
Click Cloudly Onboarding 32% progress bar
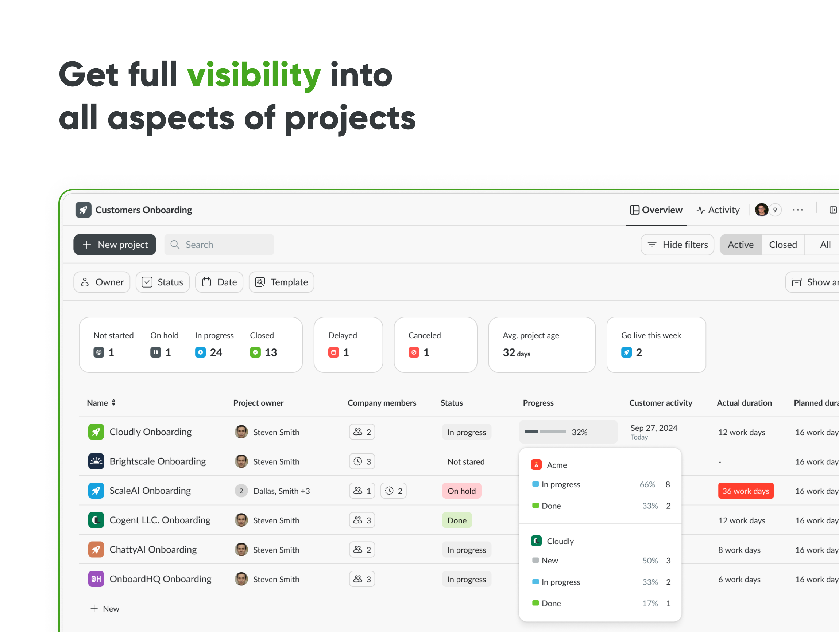(x=545, y=432)
